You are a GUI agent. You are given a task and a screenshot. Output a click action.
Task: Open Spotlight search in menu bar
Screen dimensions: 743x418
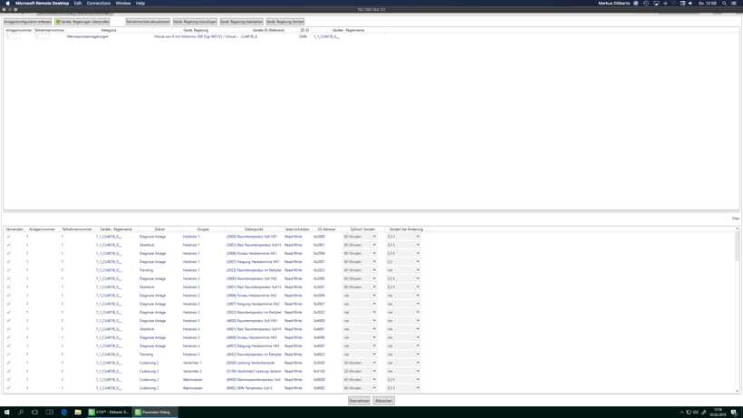click(x=724, y=4)
